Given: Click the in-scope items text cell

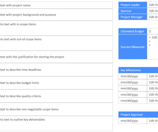Looking at the screenshot, I should click(x=56, y=28).
